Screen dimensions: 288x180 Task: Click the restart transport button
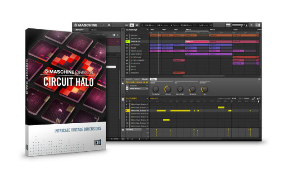[x=126, y=25]
